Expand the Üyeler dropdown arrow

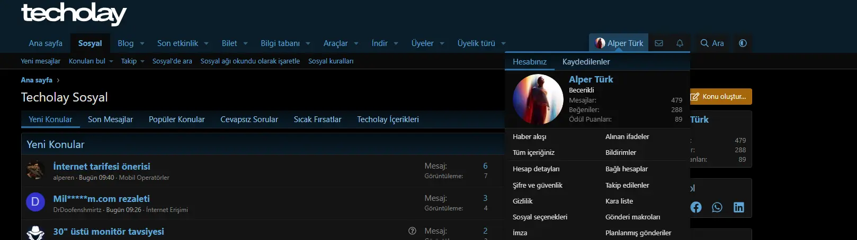[x=442, y=44]
